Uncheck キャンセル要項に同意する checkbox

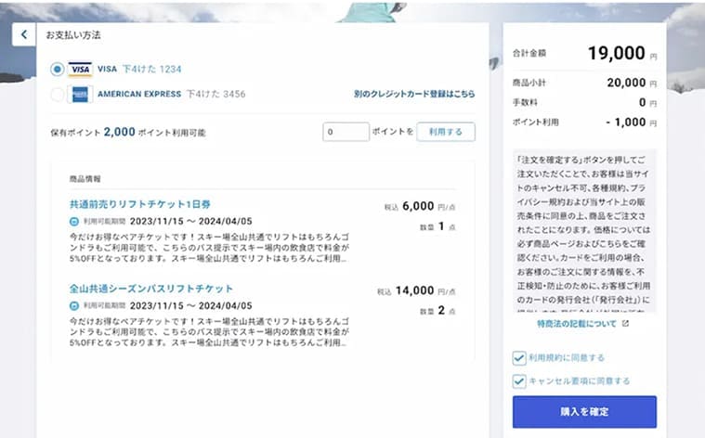click(519, 380)
